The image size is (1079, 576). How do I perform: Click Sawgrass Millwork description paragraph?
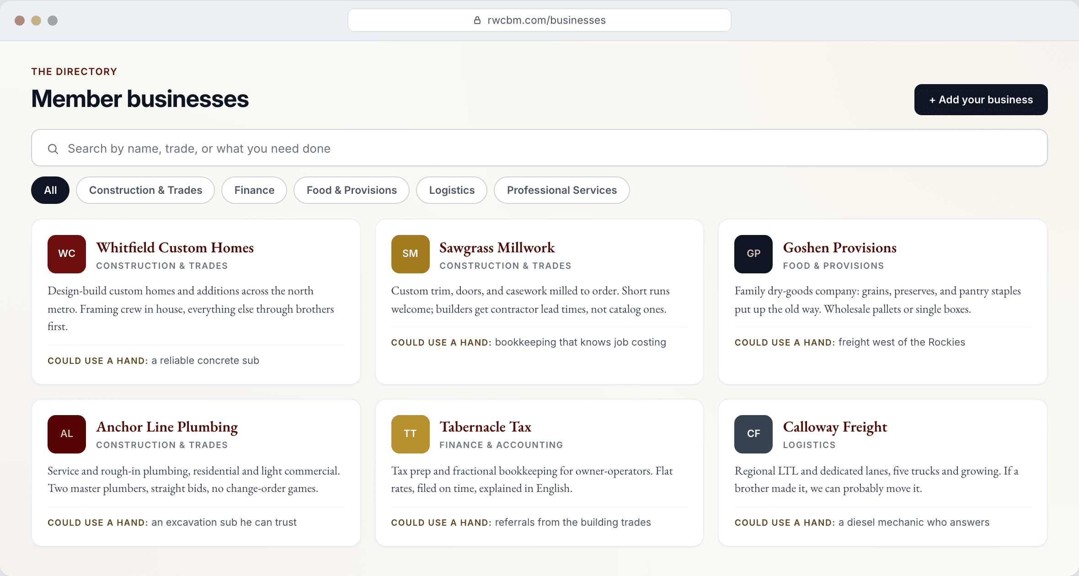point(530,300)
